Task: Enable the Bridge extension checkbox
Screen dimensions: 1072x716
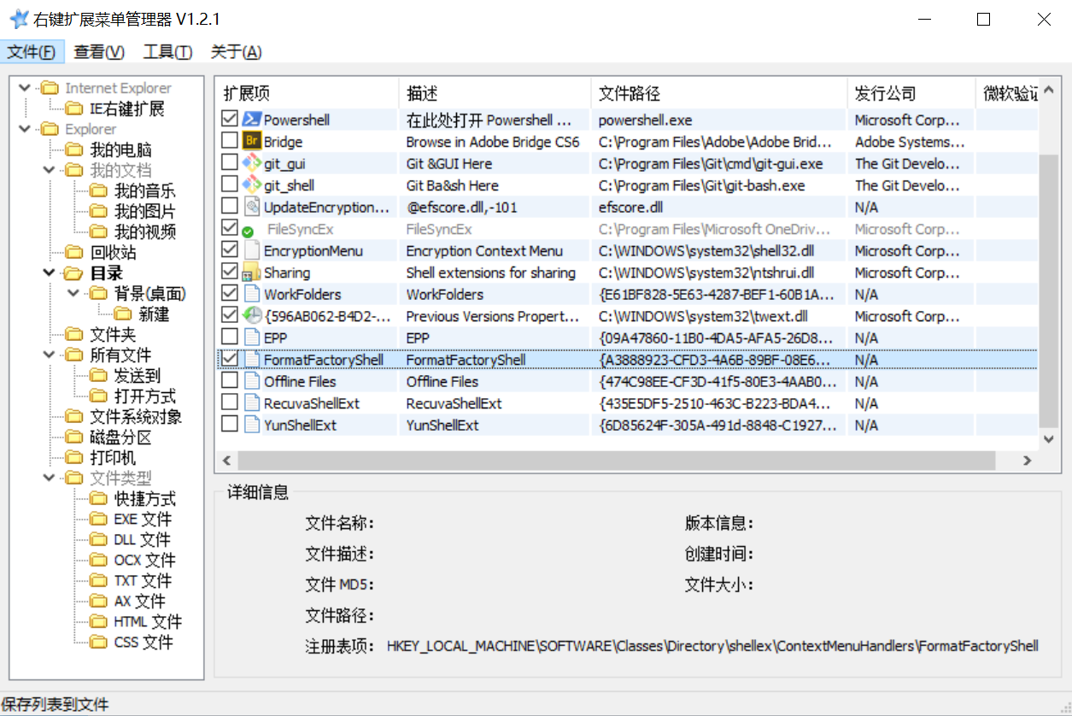Action: [229, 141]
